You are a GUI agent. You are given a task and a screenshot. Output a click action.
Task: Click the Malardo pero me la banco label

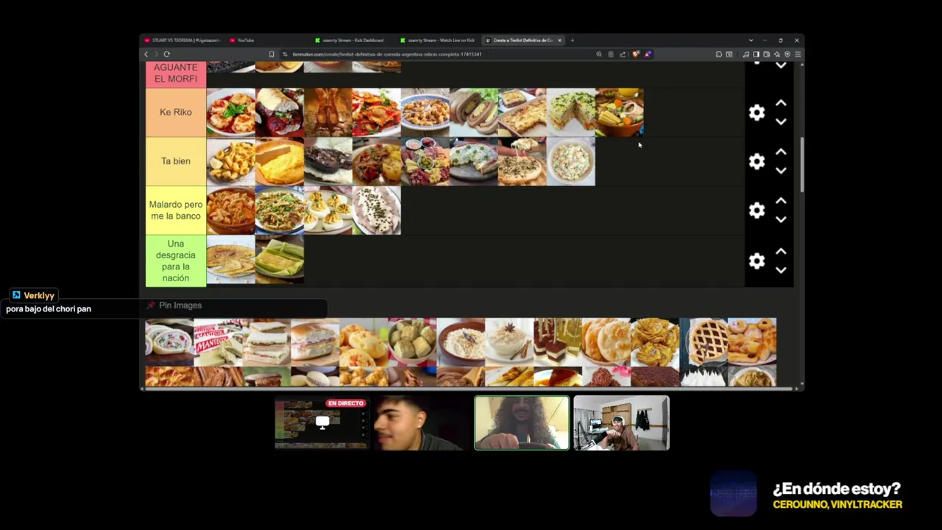tap(176, 211)
